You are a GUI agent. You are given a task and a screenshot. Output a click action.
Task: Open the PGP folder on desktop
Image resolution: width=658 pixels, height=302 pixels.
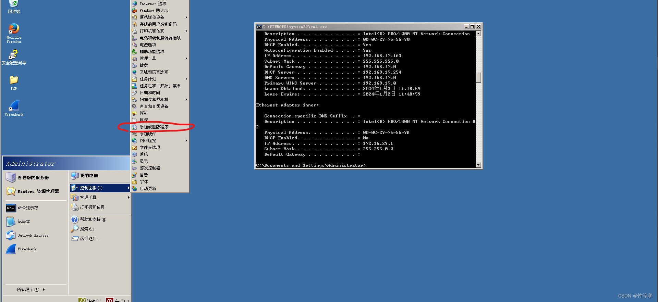14,83
